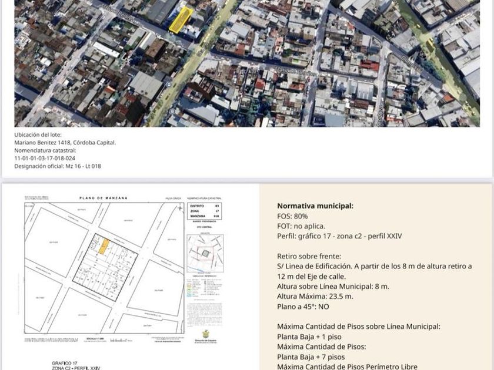Click the Normativa municipal heading
This screenshot has height=370, width=494.
pyautogui.click(x=315, y=206)
